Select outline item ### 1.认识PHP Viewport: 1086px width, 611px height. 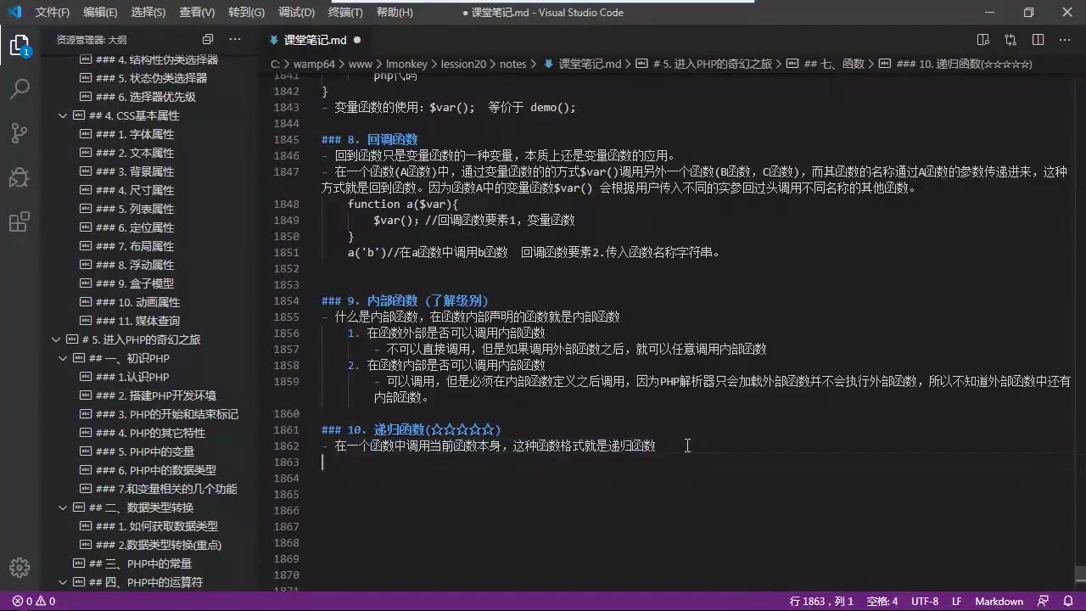coord(132,377)
